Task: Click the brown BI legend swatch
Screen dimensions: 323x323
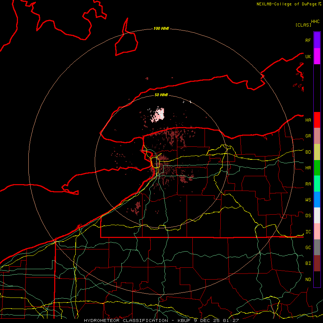Action: (x=317, y=263)
